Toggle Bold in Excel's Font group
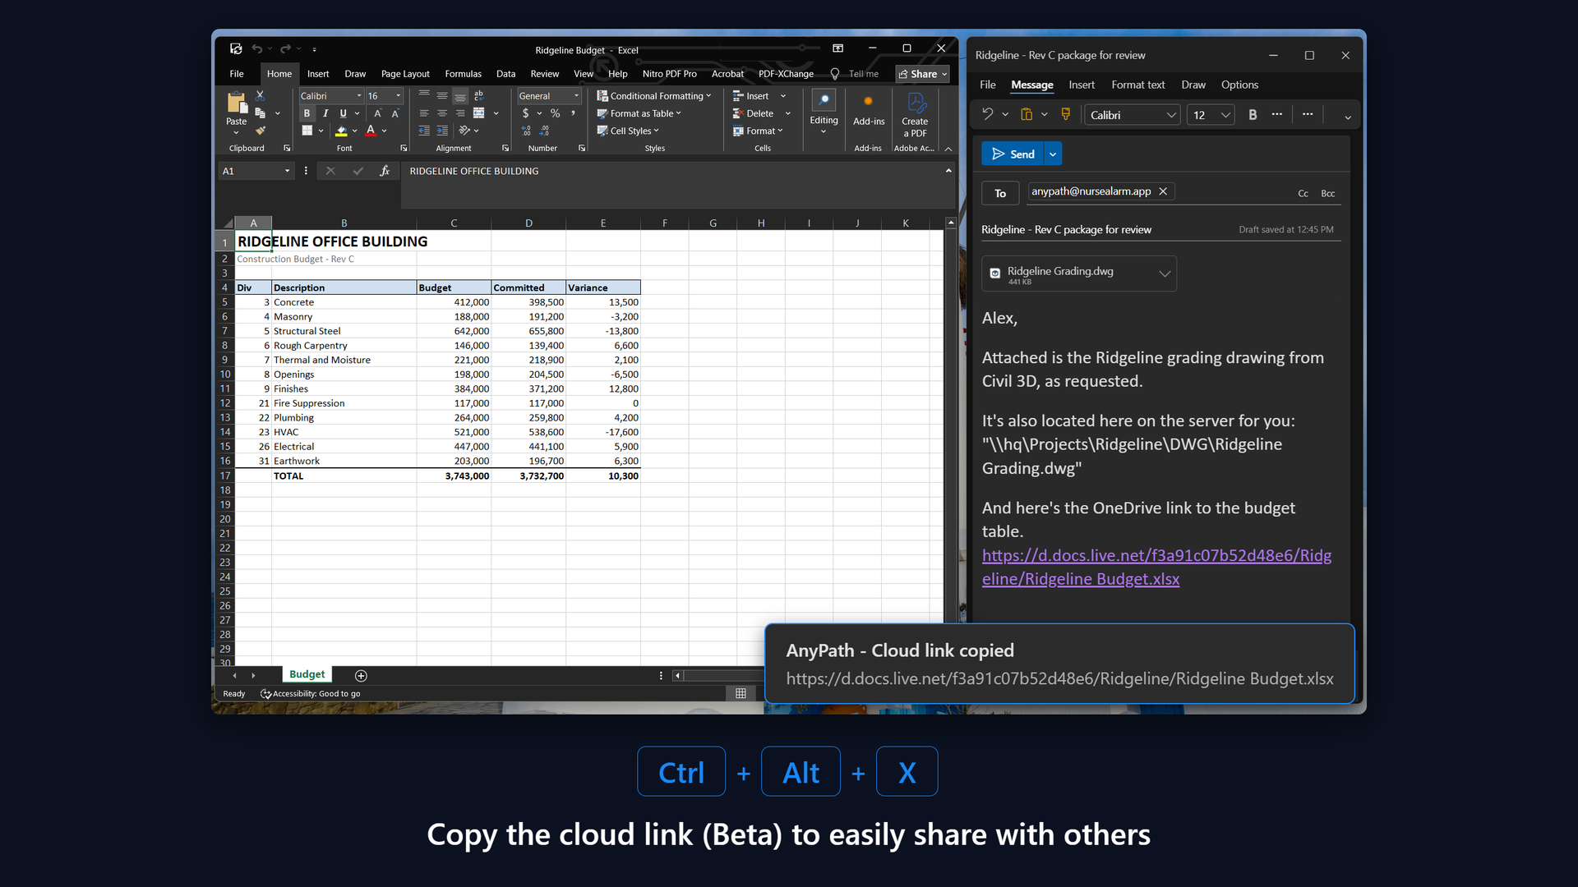The height and width of the screenshot is (887, 1578). pos(307,113)
